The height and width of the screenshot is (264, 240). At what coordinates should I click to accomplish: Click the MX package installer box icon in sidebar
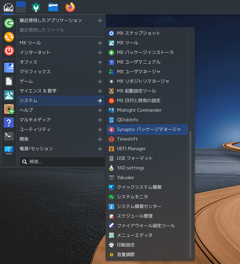coord(9,109)
